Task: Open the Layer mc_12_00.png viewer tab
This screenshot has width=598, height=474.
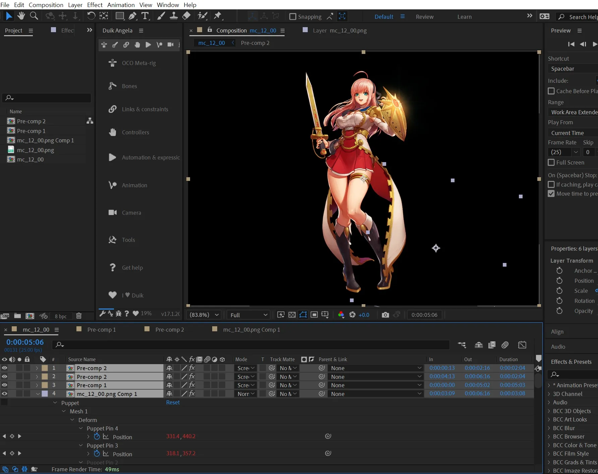Action: pyautogui.click(x=340, y=30)
